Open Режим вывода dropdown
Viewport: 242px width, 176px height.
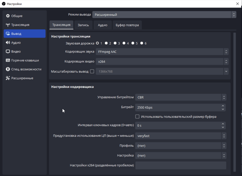point(164,15)
